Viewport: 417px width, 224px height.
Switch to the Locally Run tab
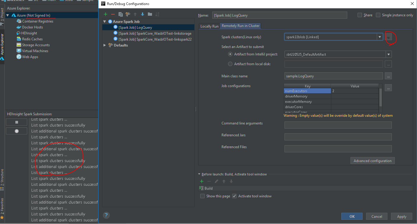[209, 26]
